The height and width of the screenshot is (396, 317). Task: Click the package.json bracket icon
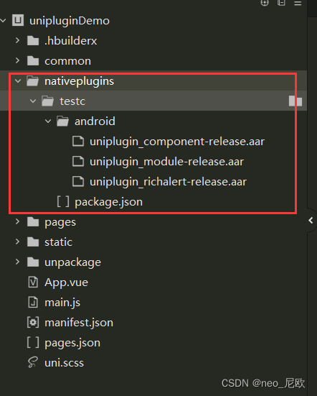tap(63, 202)
